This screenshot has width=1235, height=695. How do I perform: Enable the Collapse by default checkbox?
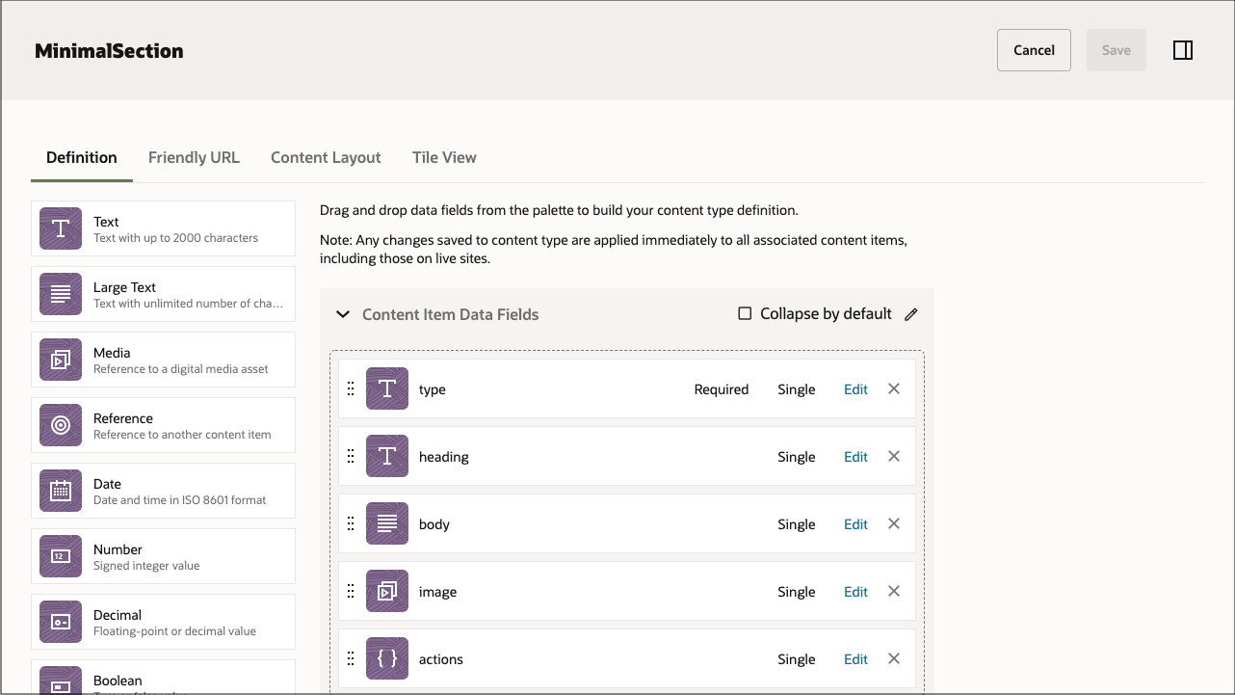(745, 314)
